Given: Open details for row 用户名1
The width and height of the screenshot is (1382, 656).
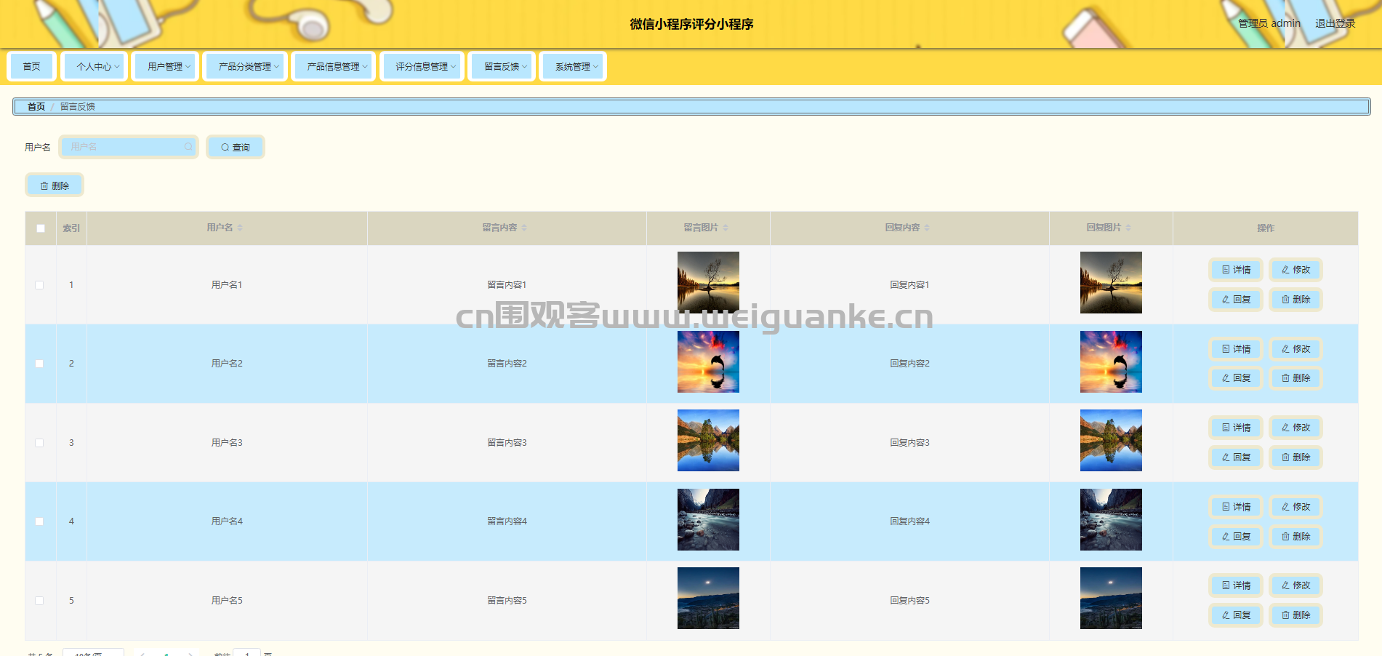Looking at the screenshot, I should (x=1236, y=270).
